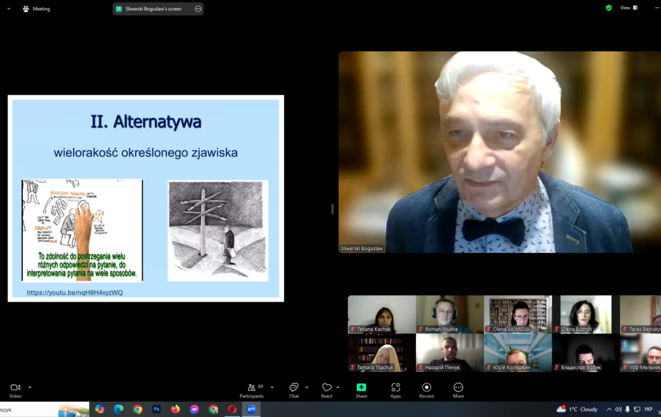This screenshot has height=417, width=661.
Task: Toggle meeting Record button
Action: point(427,391)
